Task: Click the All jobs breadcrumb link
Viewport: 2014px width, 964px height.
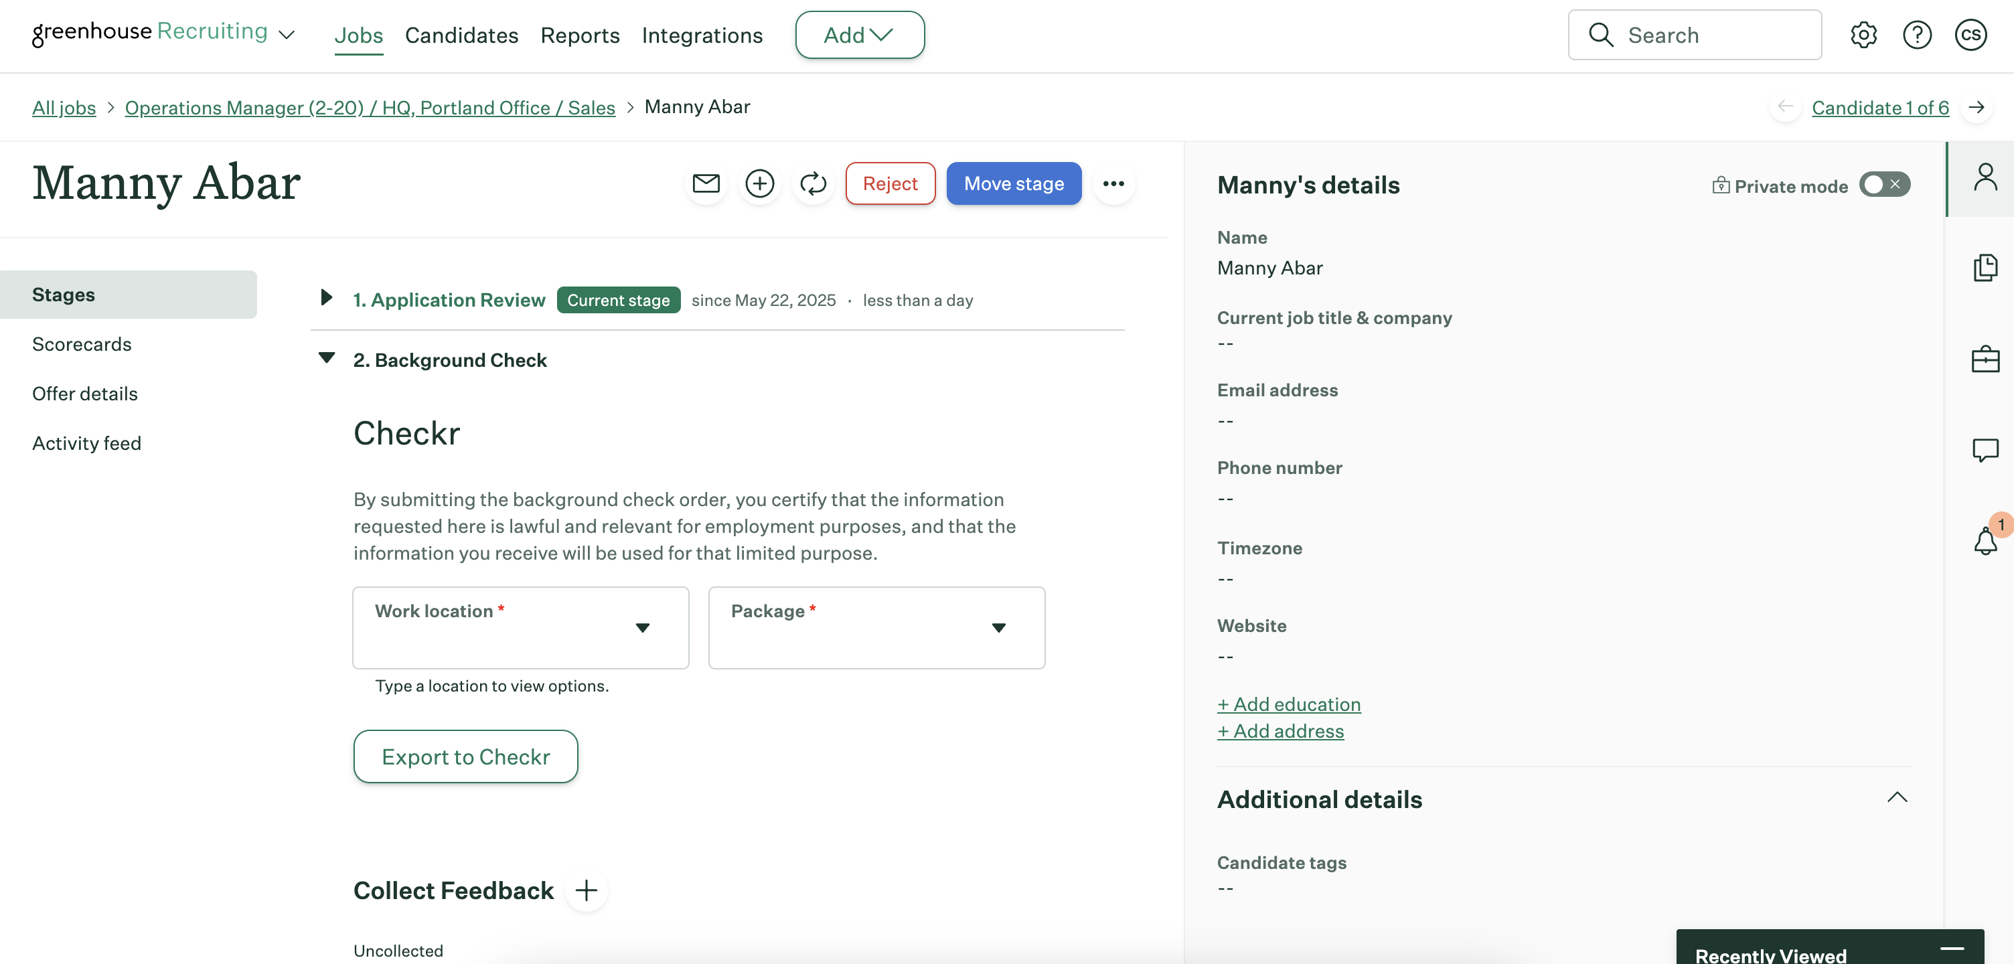Action: (64, 108)
